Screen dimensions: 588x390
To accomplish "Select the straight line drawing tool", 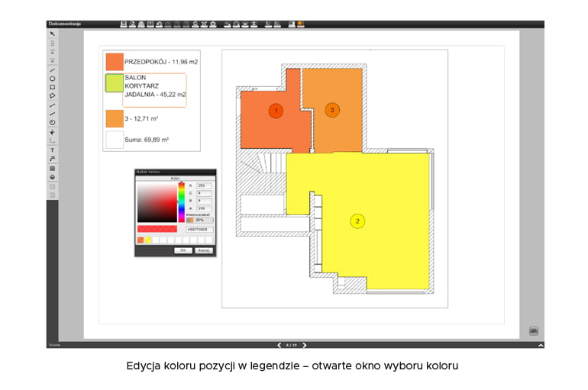I will pyautogui.click(x=52, y=70).
